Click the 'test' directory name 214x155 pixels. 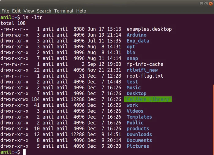point(132,82)
